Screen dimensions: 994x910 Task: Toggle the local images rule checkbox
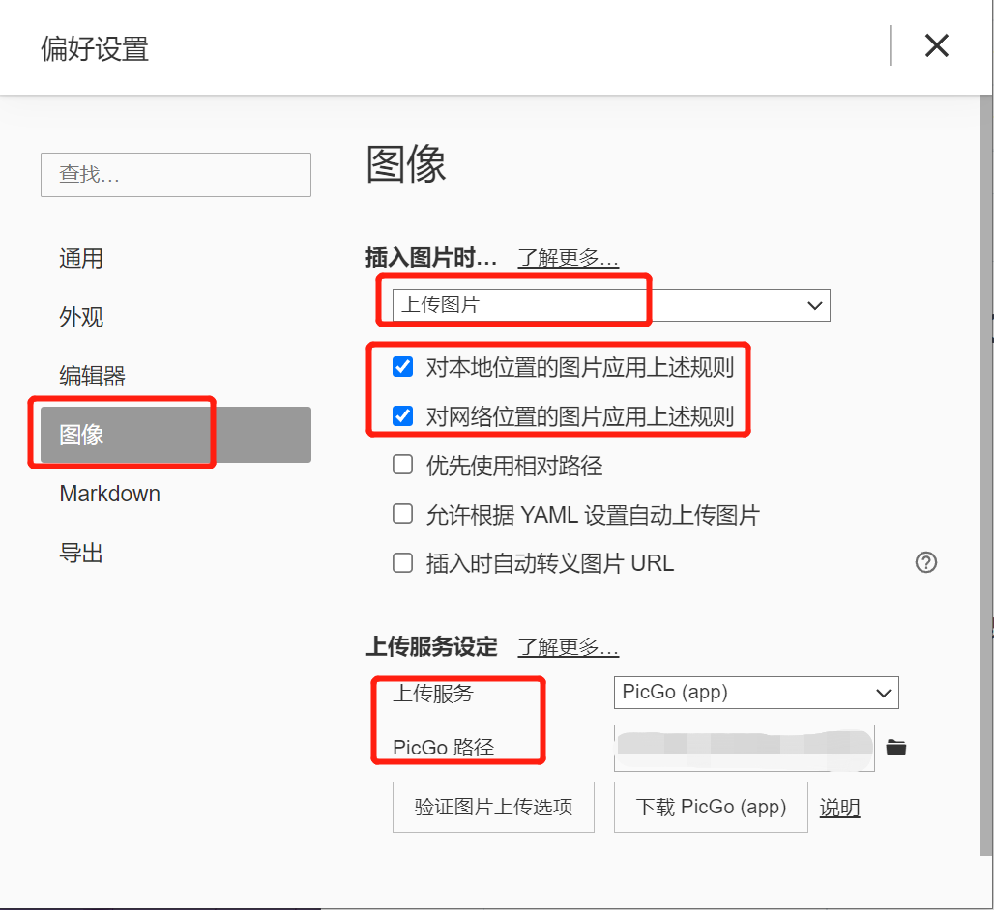point(403,367)
